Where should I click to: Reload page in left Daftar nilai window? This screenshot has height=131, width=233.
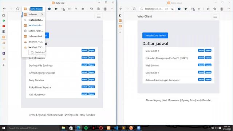[x=18, y=9]
